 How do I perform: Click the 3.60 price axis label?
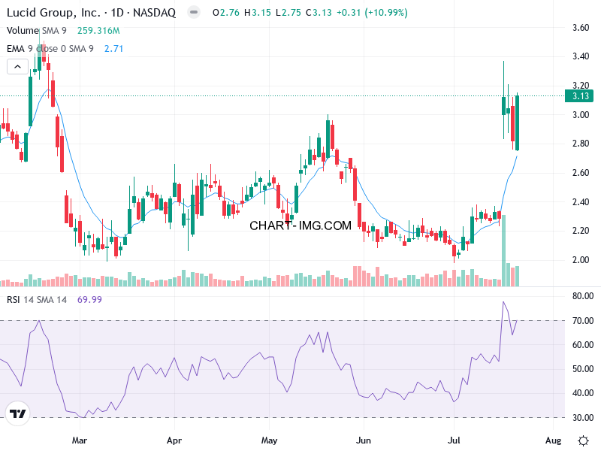[x=581, y=28]
